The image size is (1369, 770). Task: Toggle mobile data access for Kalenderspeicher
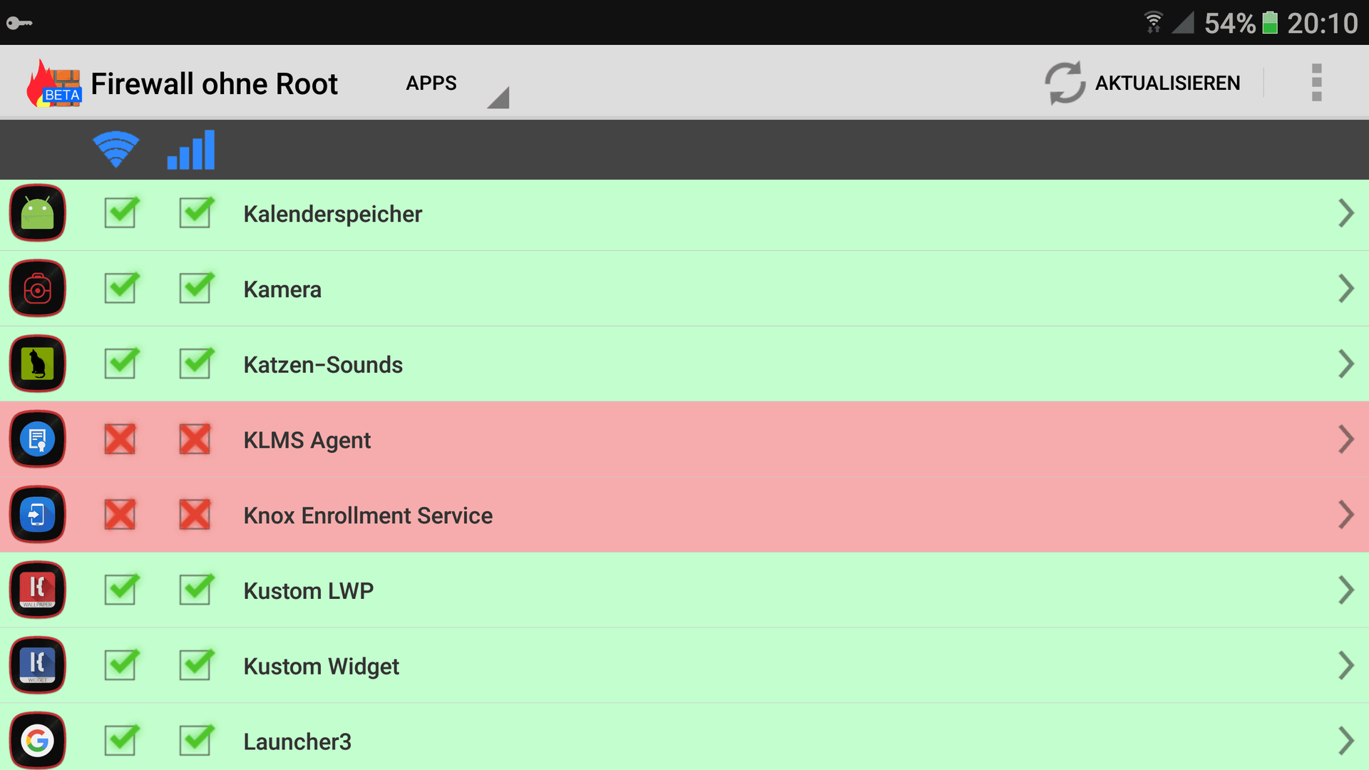[x=196, y=212]
